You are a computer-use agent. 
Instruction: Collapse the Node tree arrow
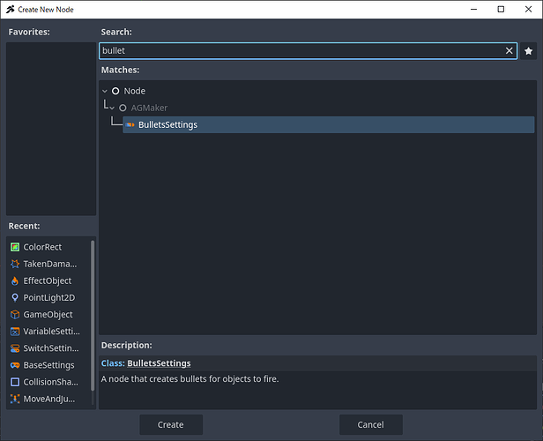click(x=105, y=91)
